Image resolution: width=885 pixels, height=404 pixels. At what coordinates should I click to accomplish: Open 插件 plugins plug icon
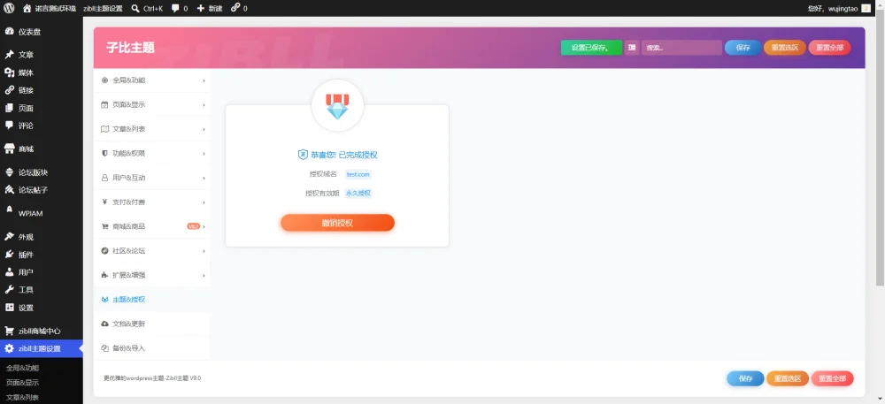[x=9, y=254]
